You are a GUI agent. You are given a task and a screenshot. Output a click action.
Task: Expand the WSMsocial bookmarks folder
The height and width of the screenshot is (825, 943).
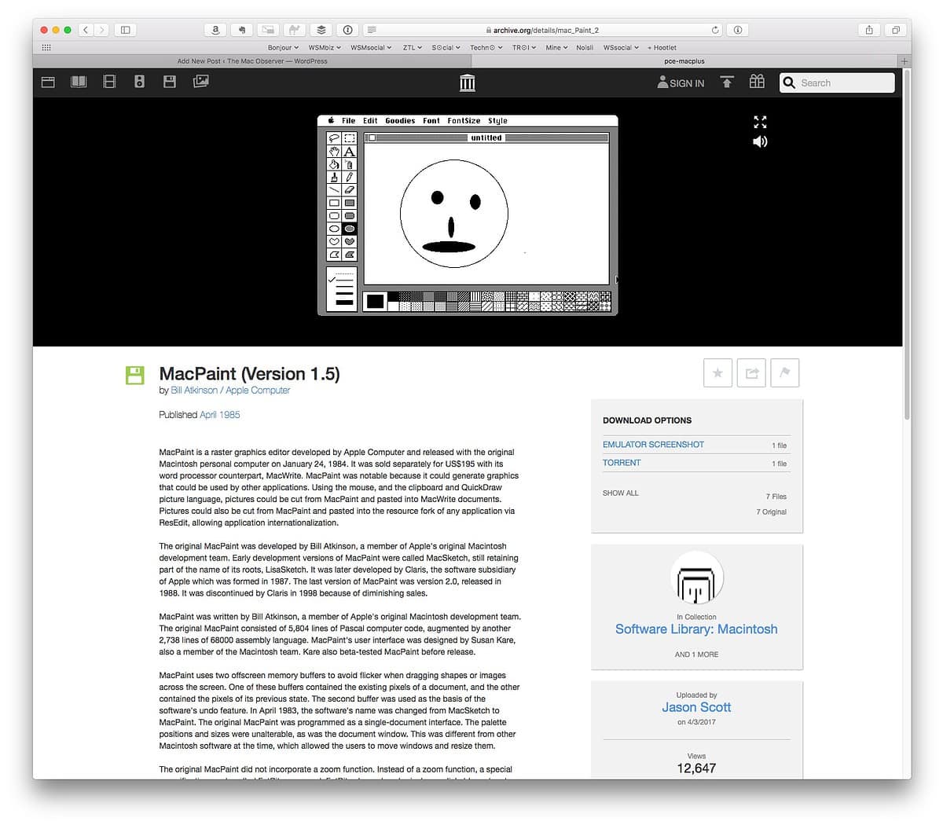[371, 47]
